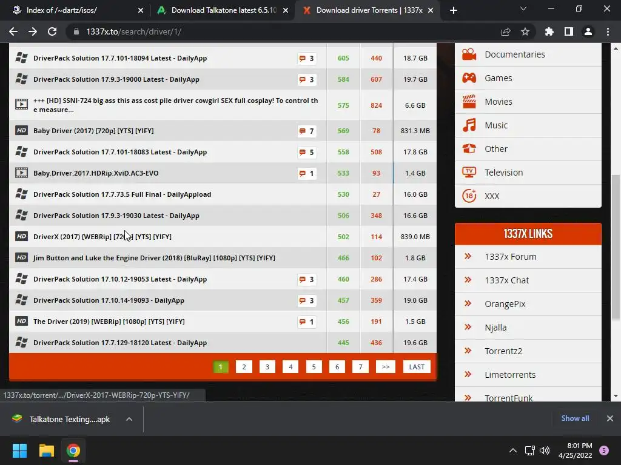Open the Chrome three-dot menu

pos(608,31)
